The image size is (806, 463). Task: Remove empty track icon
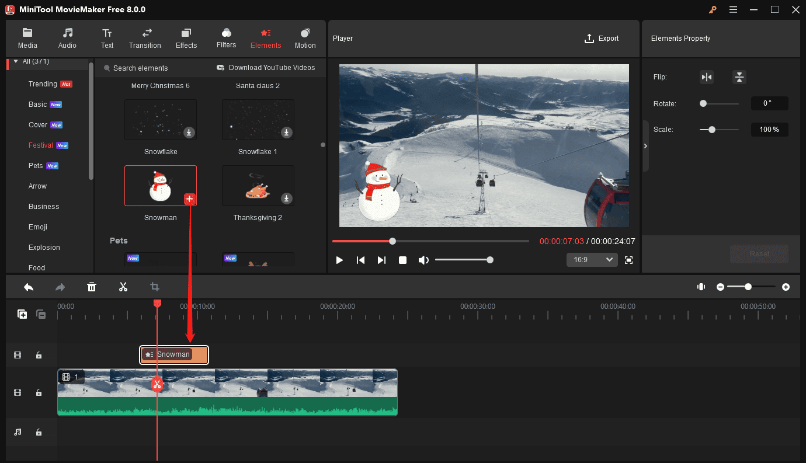pyautogui.click(x=41, y=314)
